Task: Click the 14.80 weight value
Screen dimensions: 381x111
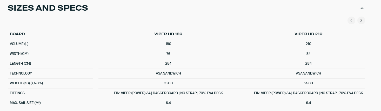Action: (308, 83)
